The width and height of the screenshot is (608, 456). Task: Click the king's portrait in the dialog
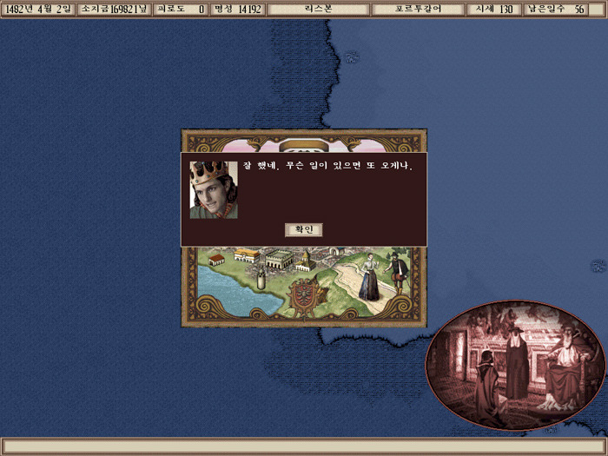(214, 190)
